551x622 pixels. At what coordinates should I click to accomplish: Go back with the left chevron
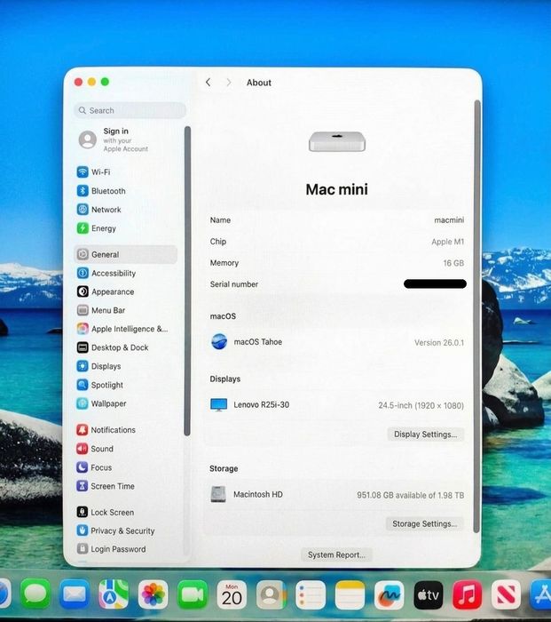tap(208, 82)
